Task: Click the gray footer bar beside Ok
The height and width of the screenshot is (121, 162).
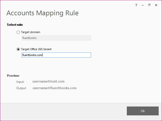Action: point(64,112)
